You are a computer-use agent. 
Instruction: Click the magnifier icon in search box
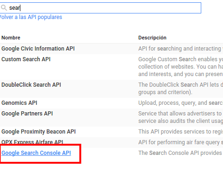point(4,7)
